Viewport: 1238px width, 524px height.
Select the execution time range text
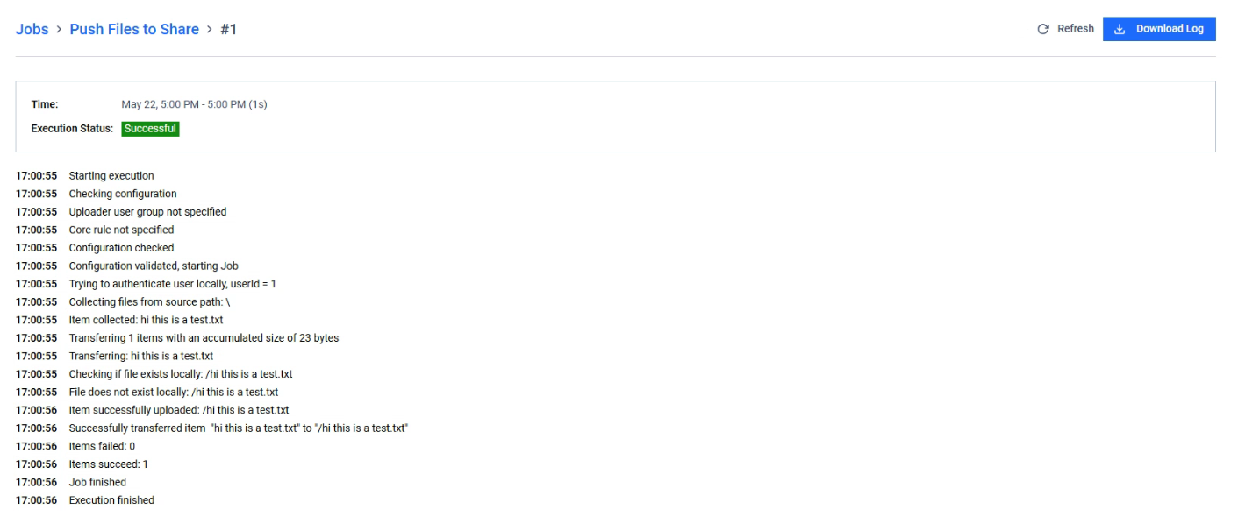click(x=194, y=104)
